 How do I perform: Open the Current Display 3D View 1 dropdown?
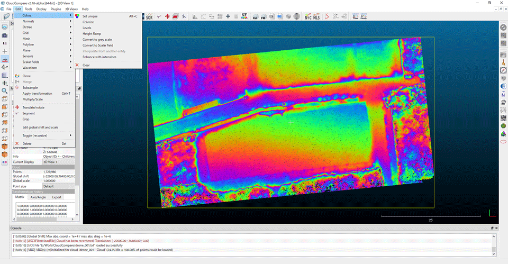tap(59, 162)
